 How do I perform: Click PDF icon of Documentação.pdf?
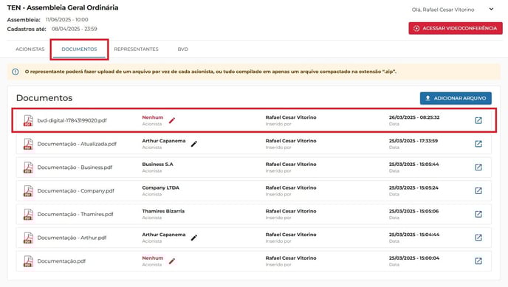point(28,261)
